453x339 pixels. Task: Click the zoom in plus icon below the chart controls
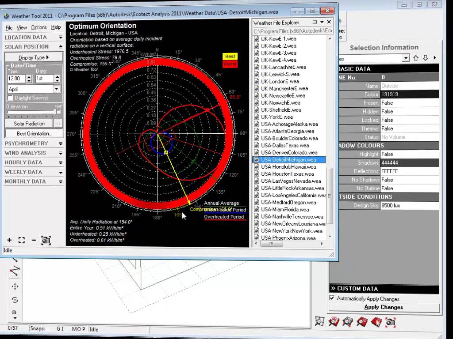(9, 240)
